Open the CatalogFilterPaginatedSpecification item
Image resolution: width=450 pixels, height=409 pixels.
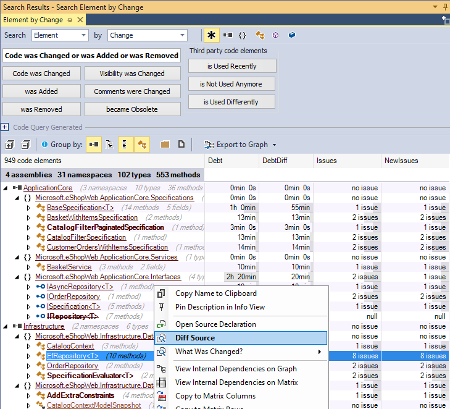click(x=106, y=227)
